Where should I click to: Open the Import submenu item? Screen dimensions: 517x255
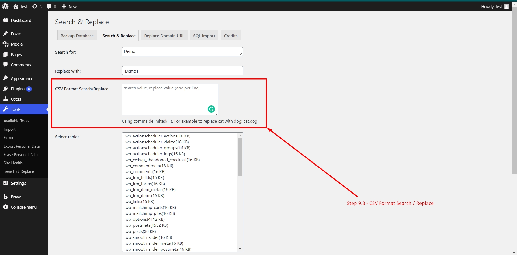tap(9, 129)
